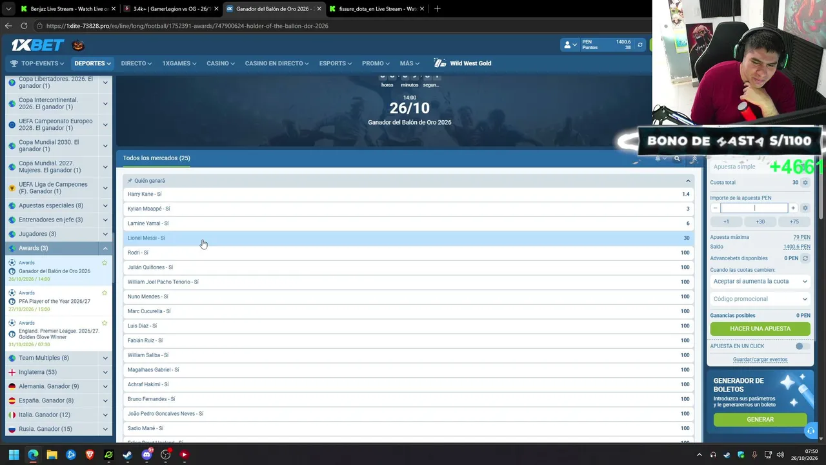This screenshot has width=826, height=465.
Task: Open the Guardar/cargar eventos link
Action: coord(760,360)
